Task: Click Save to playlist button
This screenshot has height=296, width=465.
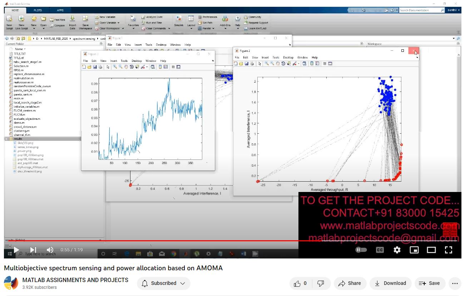Action: click(430, 283)
